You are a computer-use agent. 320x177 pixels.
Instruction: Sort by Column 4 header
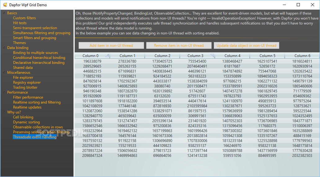point(233,56)
